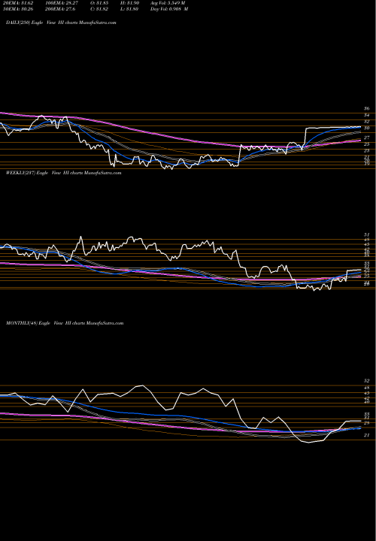Click the WEEKLY chart title
The width and height of the screenshot is (376, 541).
(x=63, y=173)
